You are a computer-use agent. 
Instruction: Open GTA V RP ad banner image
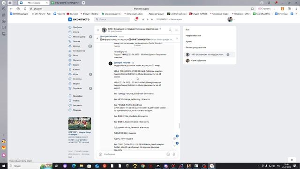coord(80,124)
